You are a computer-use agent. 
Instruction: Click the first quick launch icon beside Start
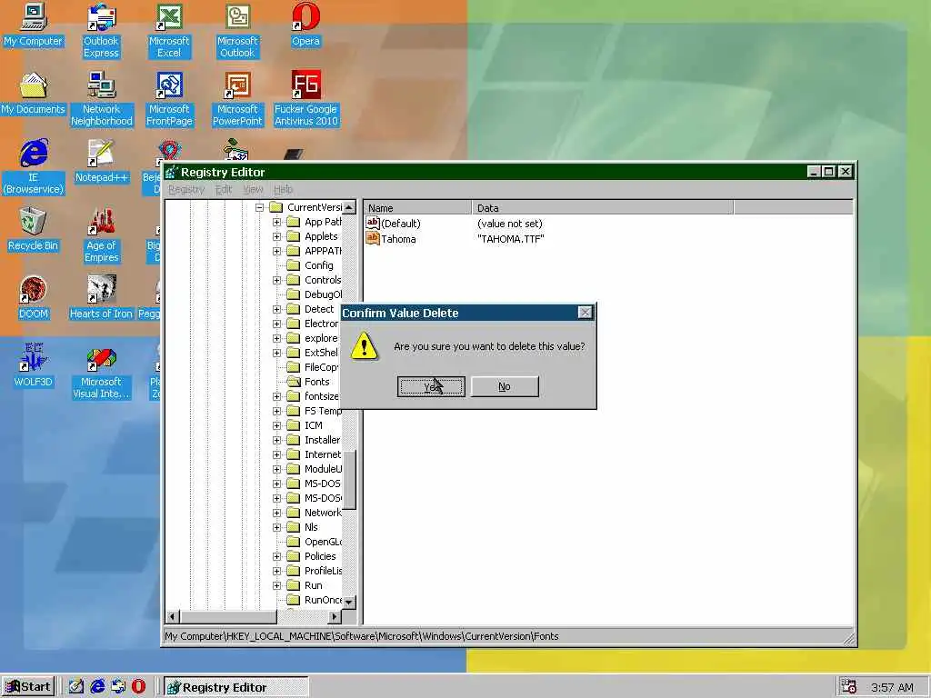point(76,687)
